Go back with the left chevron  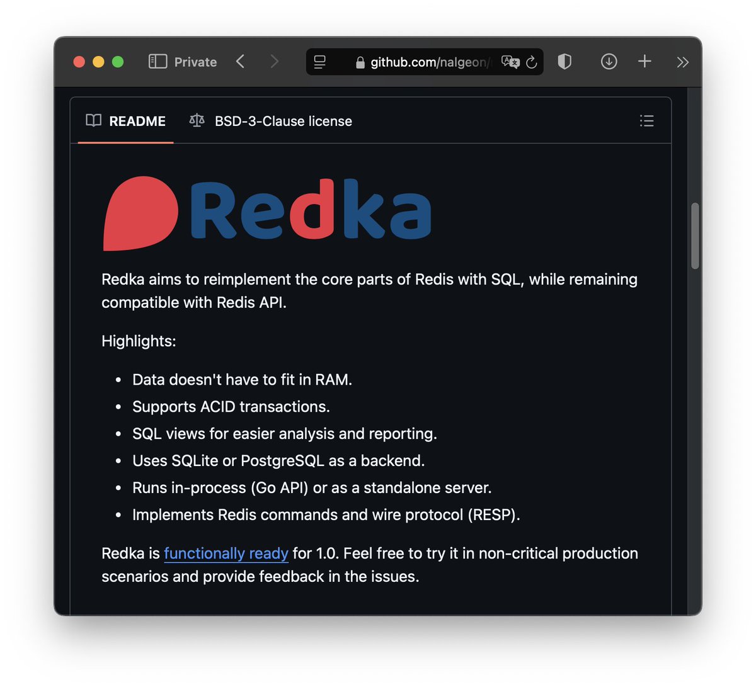tap(240, 61)
